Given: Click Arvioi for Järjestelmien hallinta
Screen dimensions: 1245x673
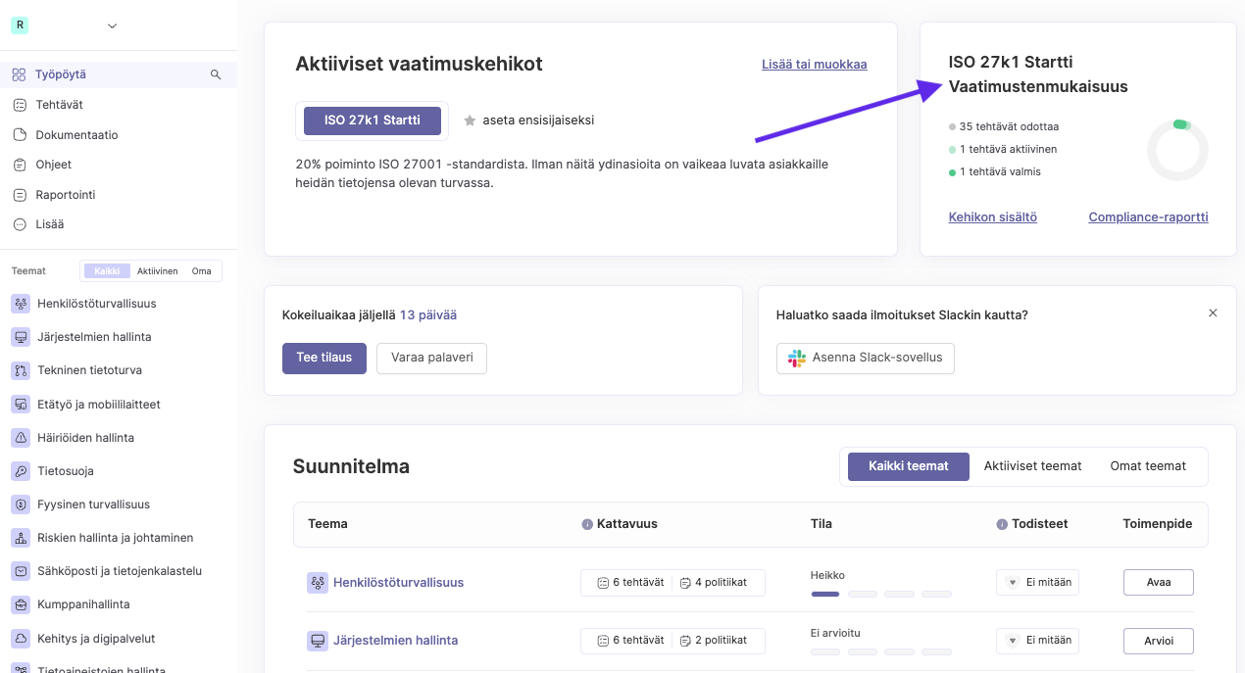Looking at the screenshot, I should click(1159, 641).
